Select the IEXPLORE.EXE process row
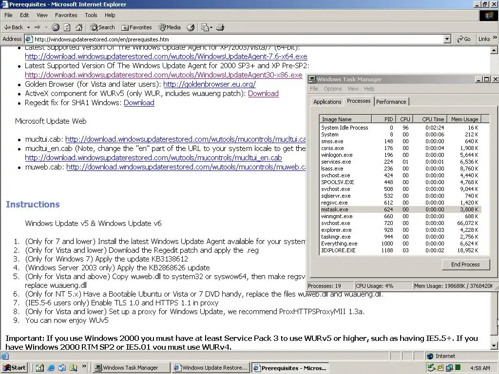Screen dimensions: 499x374 [401, 250]
